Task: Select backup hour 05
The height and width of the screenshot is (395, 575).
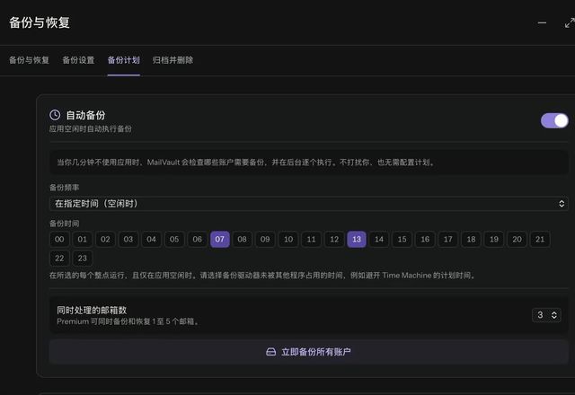Action: [x=174, y=240]
